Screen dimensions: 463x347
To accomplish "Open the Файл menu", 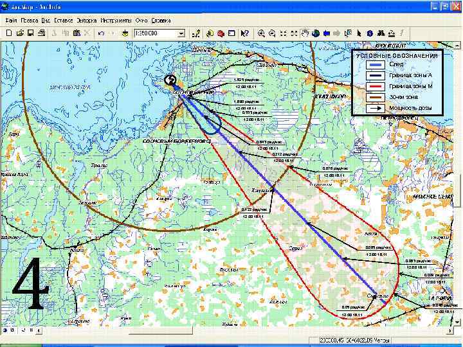I will 11,21.
